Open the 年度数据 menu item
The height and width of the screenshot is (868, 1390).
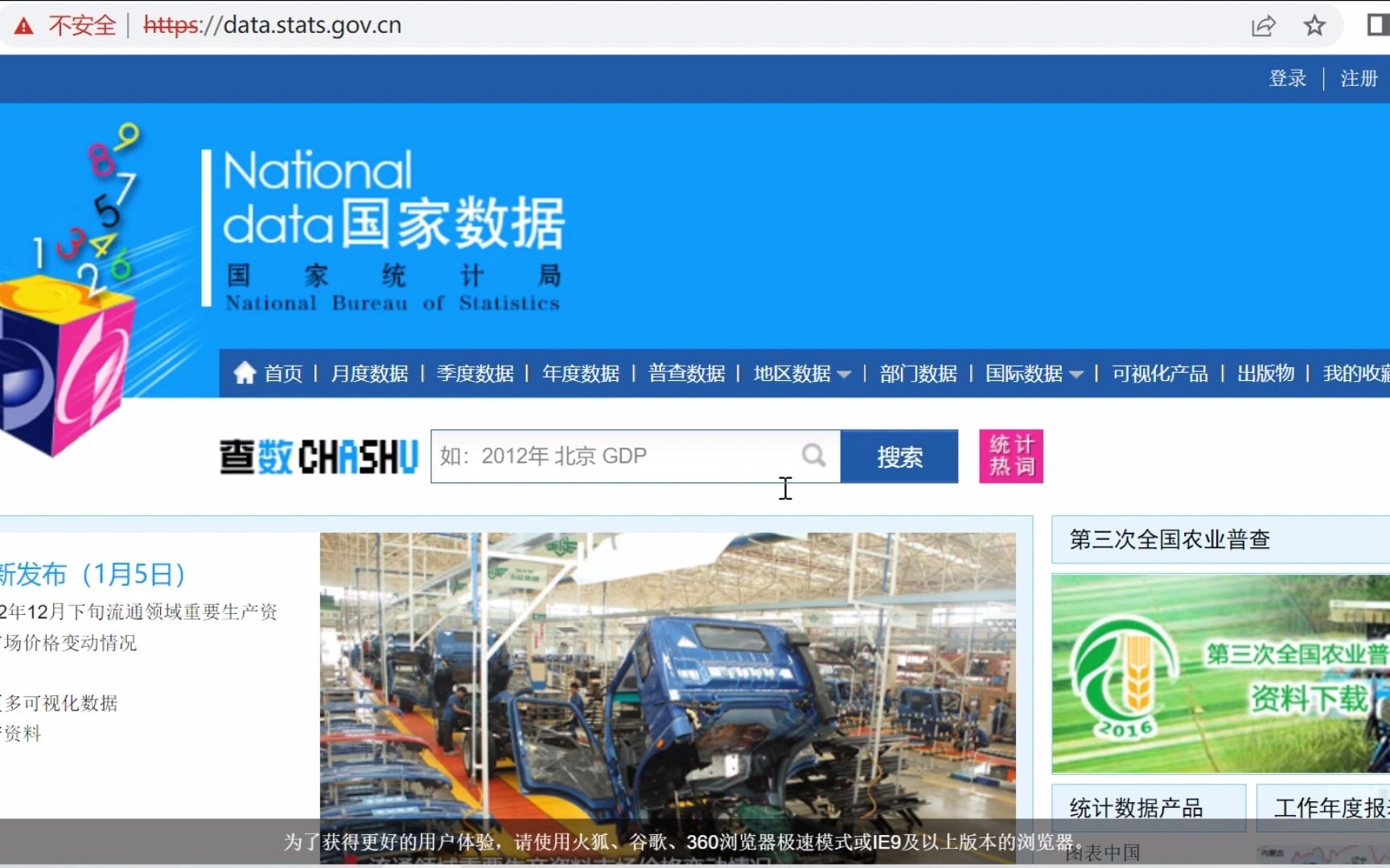pos(580,374)
